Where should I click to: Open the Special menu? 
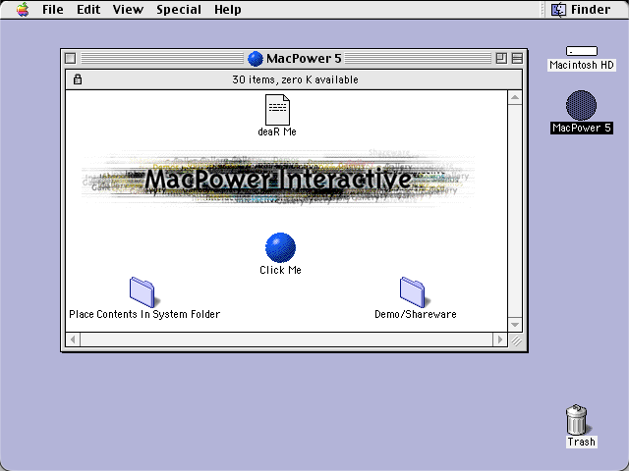[x=179, y=9]
